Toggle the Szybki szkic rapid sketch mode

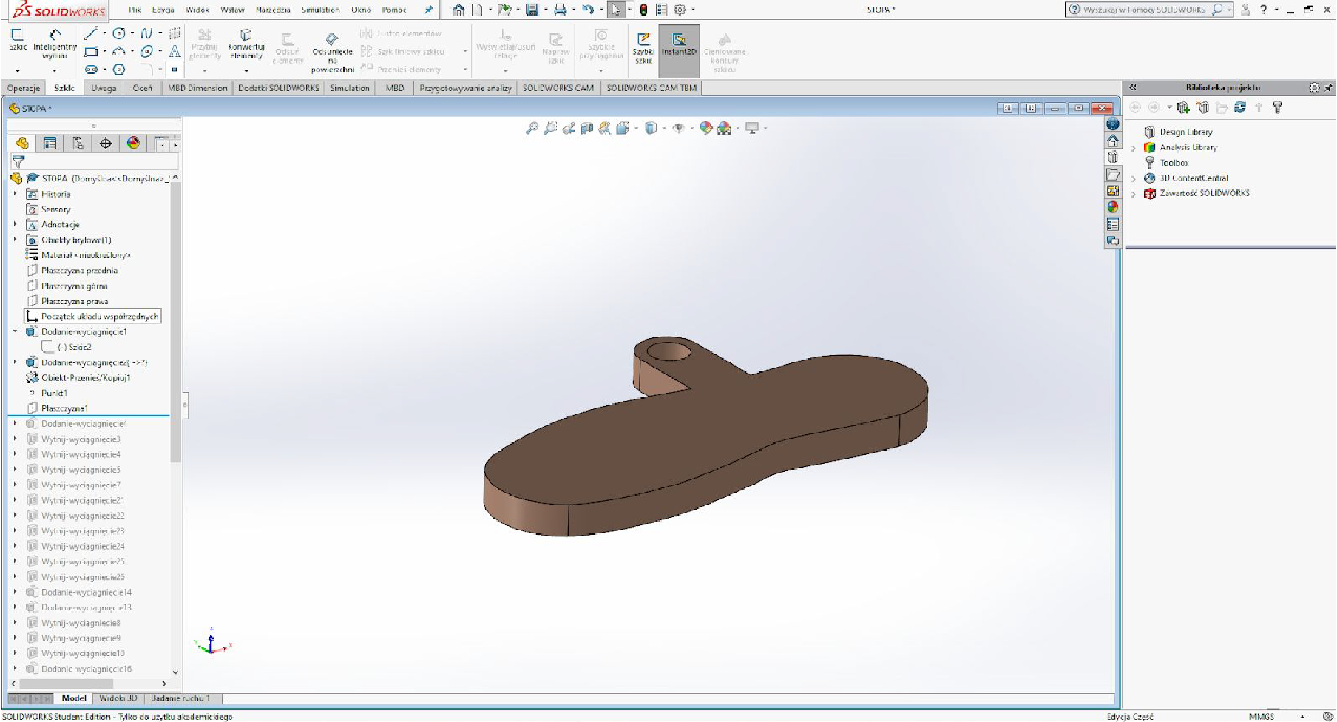(643, 44)
